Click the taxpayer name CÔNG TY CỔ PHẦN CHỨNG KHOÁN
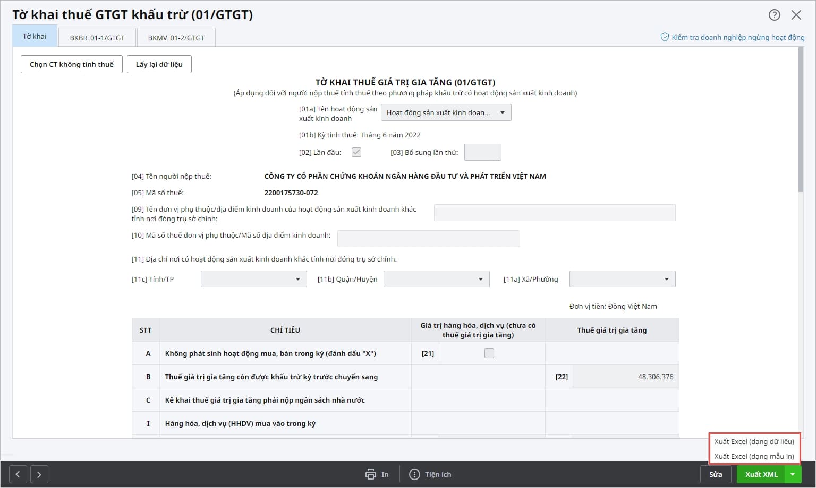 tap(405, 176)
